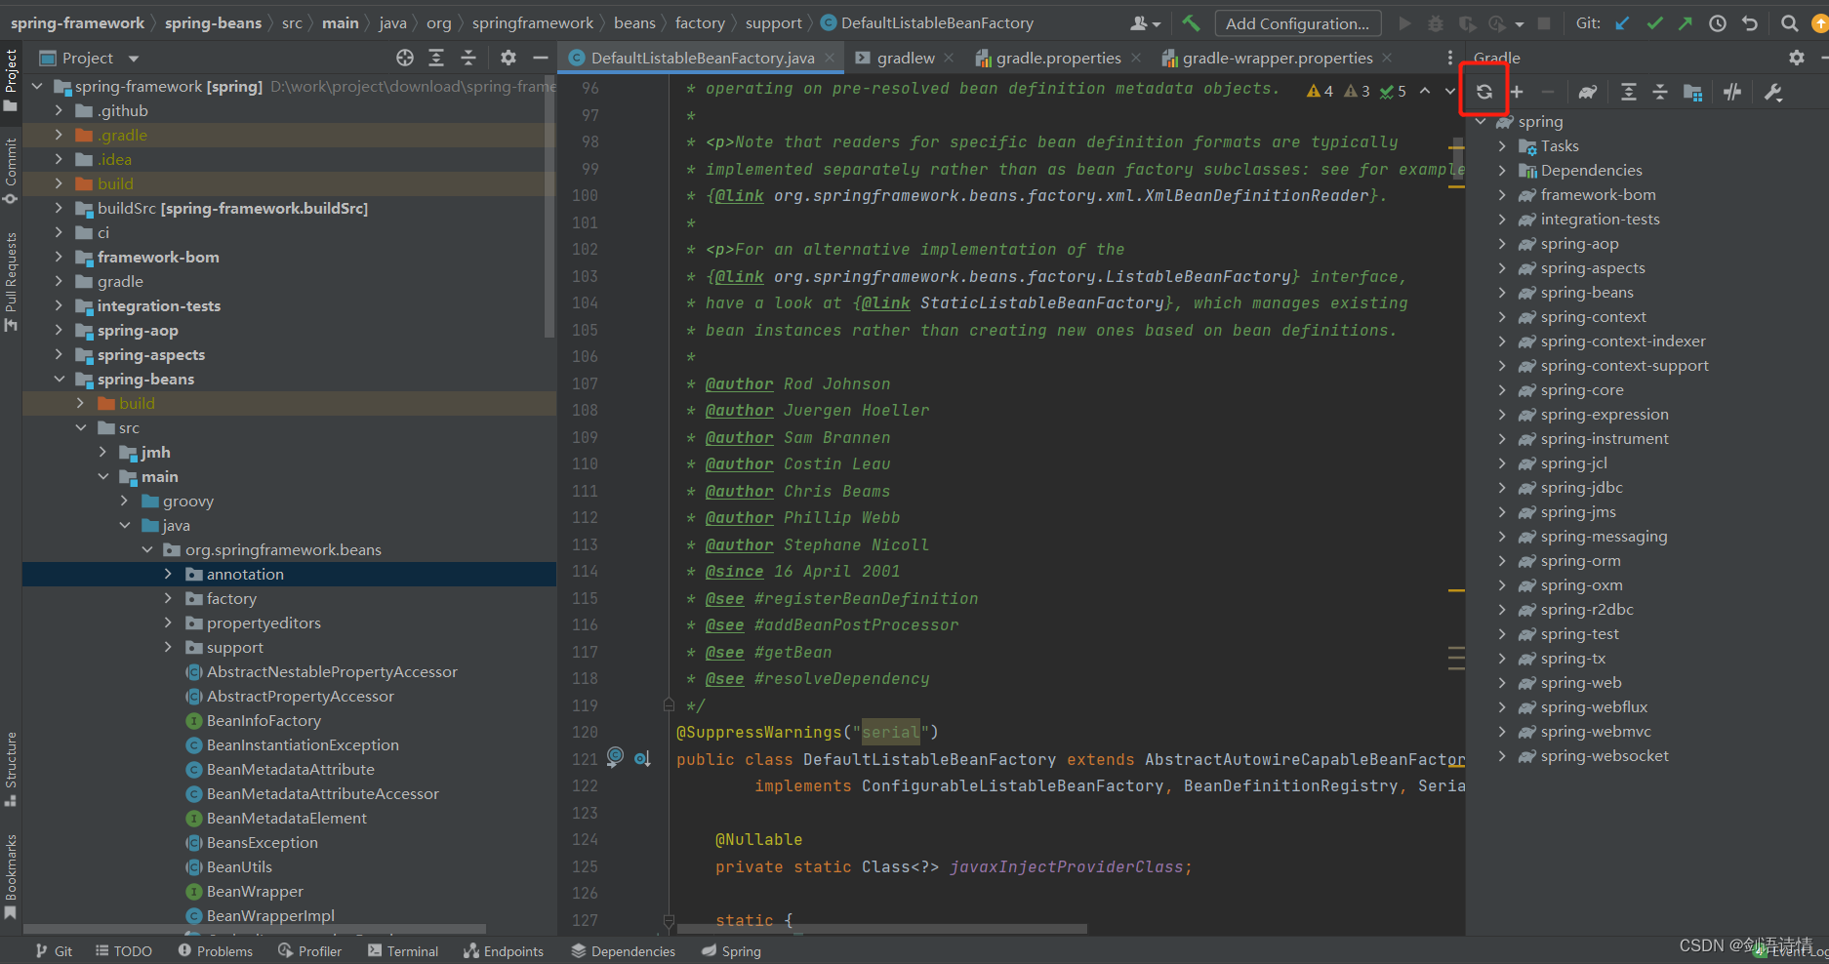
Task: Toggle the Structure tool window
Action: tap(11, 768)
